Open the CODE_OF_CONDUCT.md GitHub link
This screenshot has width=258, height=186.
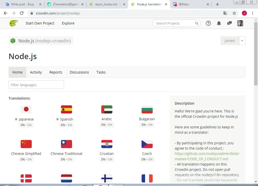207,156
